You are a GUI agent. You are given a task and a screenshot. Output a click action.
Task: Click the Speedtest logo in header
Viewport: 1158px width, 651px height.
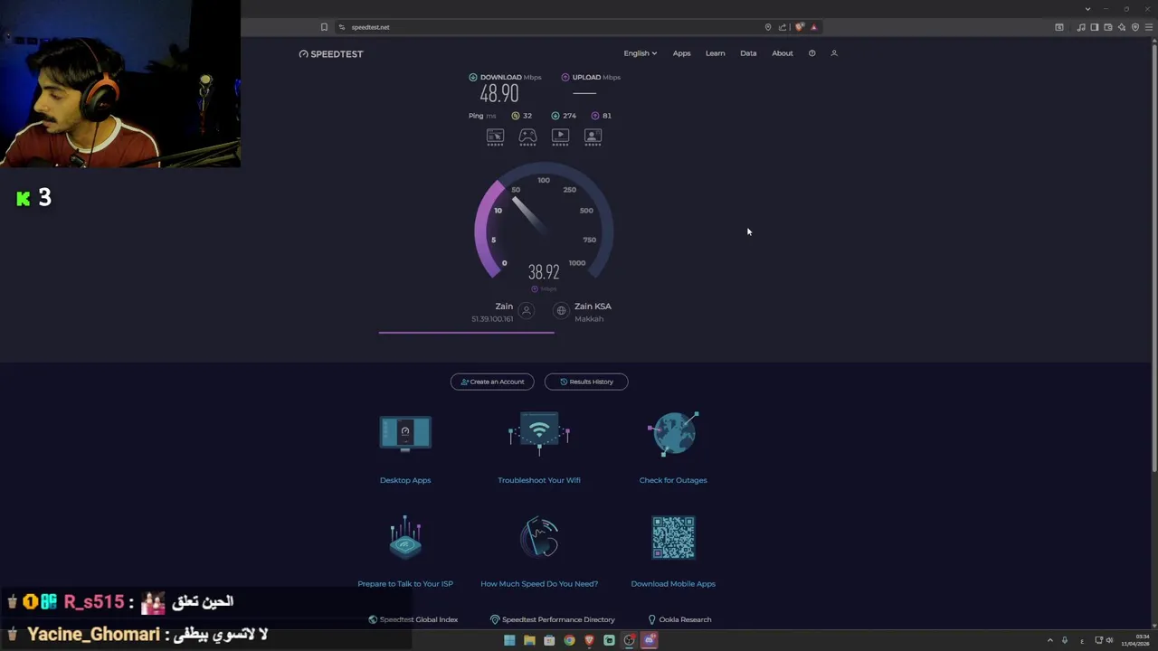pos(331,54)
